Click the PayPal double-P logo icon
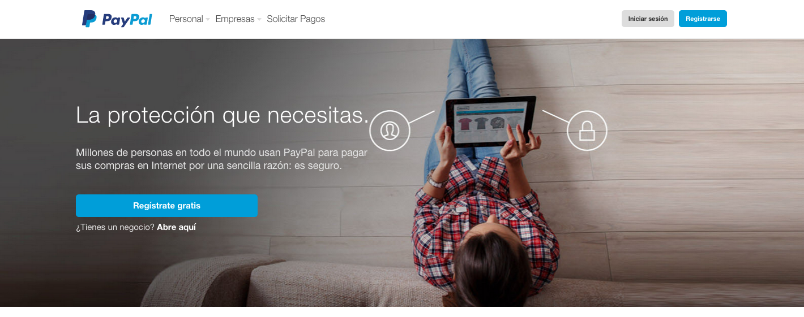Viewport: 804px width, 317px height. (89, 19)
